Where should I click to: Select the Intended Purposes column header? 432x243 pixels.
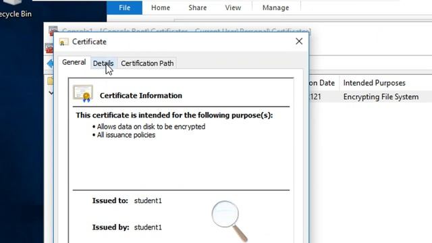(x=374, y=83)
